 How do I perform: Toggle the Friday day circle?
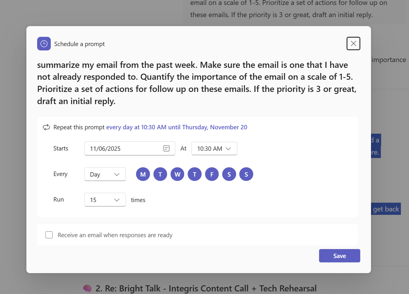pos(212,174)
